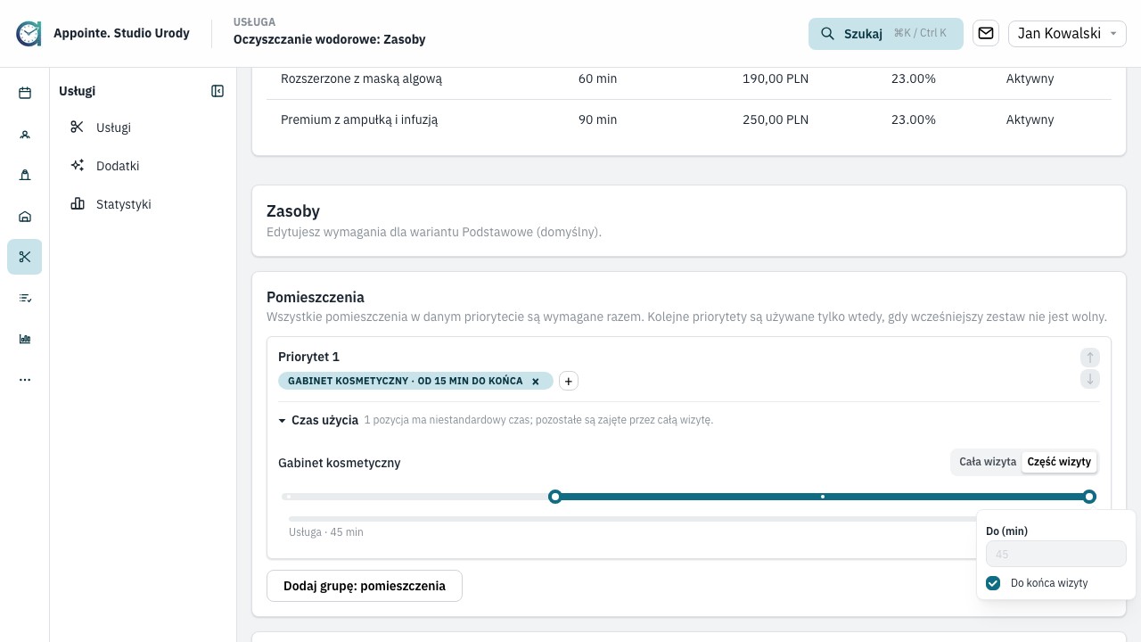Viewport: 1141px width, 642px height.
Task: Click the Premium z ampułką i infuzją name
Action: (359, 119)
